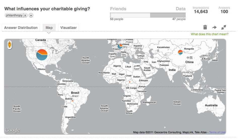This screenshot has height=139, width=238.
Task: Click the trash delete icon
Action: click(x=205, y=27)
